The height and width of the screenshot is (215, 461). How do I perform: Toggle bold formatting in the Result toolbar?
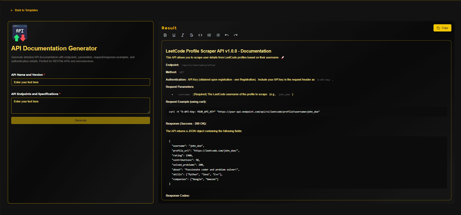pos(165,35)
